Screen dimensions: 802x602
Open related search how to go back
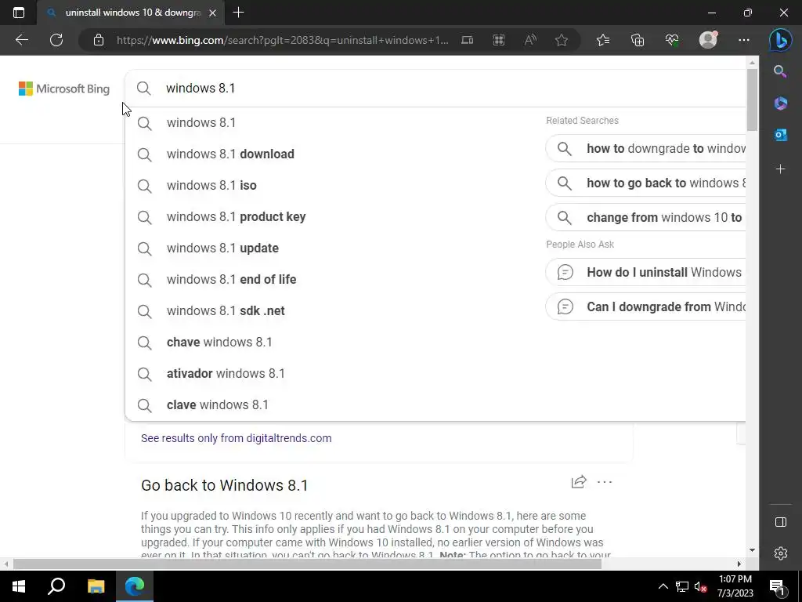(x=645, y=183)
